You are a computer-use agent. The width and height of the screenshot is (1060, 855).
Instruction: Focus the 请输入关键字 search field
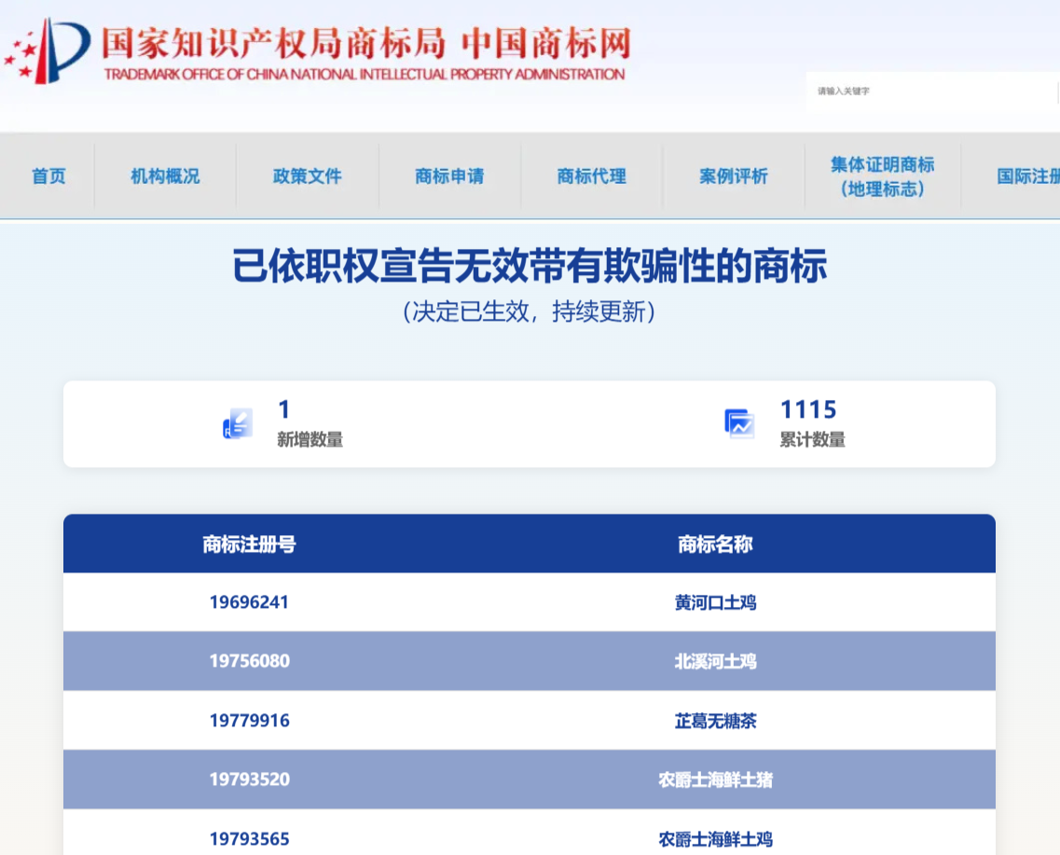click(x=933, y=91)
